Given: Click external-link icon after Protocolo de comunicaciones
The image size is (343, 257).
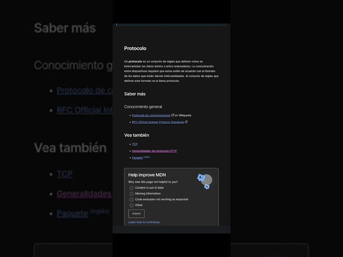Looking at the screenshot, I should (173, 115).
